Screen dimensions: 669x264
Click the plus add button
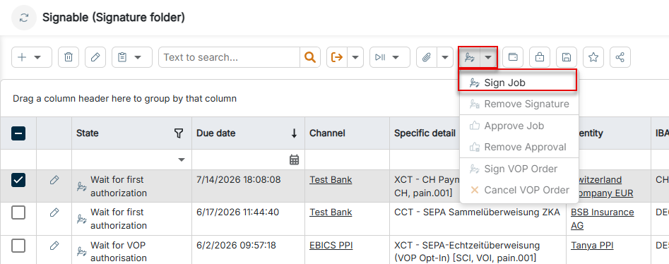[x=22, y=57]
